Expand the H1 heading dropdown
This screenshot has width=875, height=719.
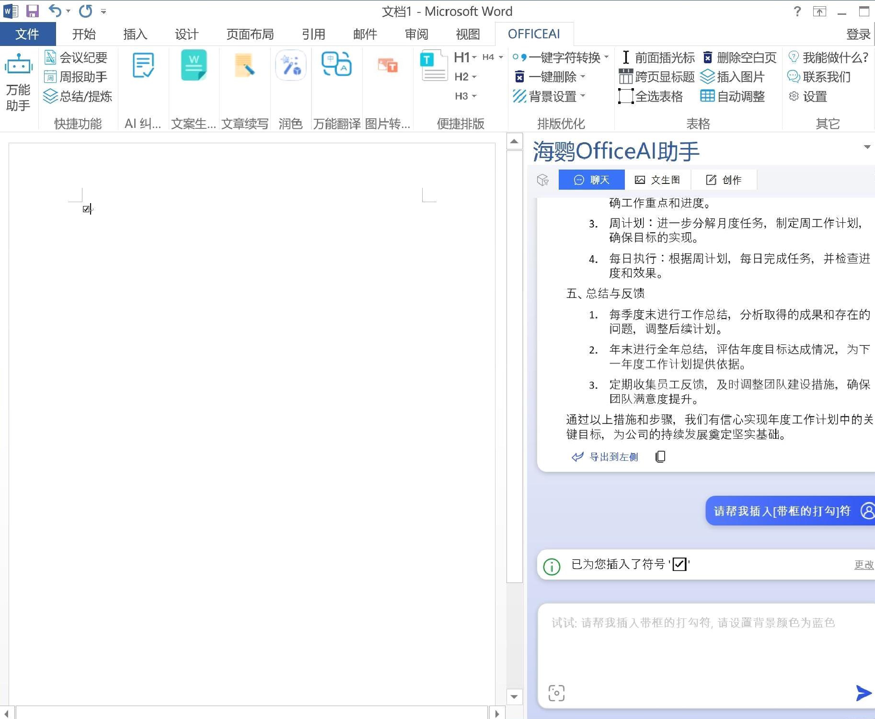[474, 57]
